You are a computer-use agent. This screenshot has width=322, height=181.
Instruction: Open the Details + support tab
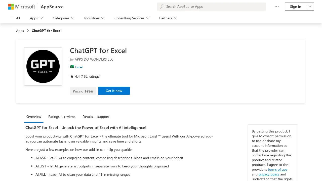(x=96, y=117)
